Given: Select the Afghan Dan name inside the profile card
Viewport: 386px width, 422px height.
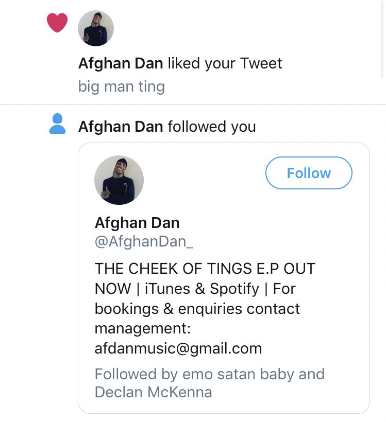Looking at the screenshot, I should pos(137,223).
